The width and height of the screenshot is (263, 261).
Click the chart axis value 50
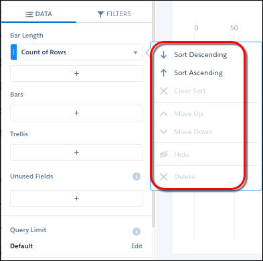(234, 28)
